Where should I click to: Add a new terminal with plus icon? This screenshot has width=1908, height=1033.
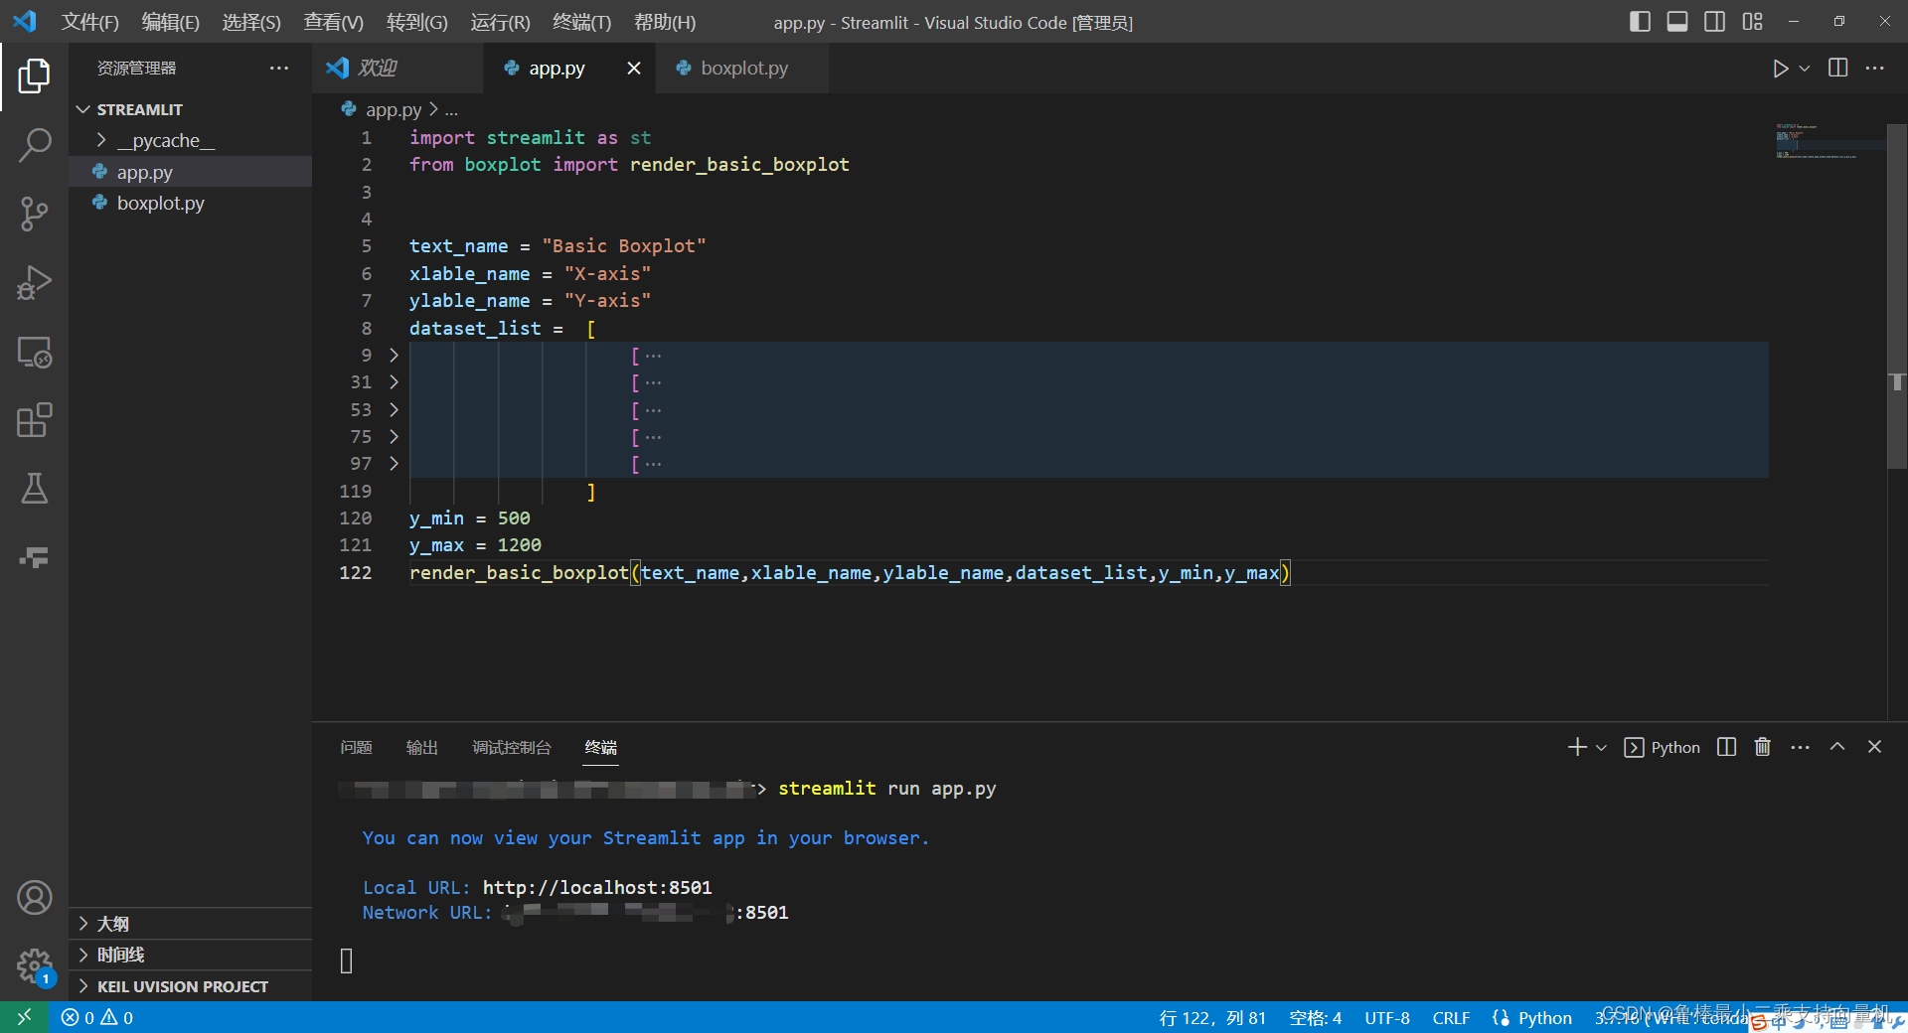tap(1577, 747)
